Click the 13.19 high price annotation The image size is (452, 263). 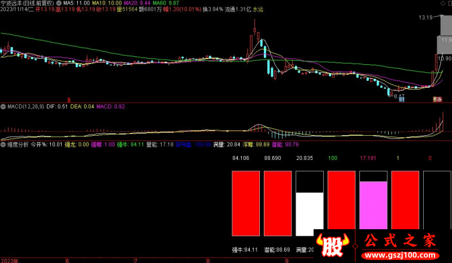[x=425, y=17]
